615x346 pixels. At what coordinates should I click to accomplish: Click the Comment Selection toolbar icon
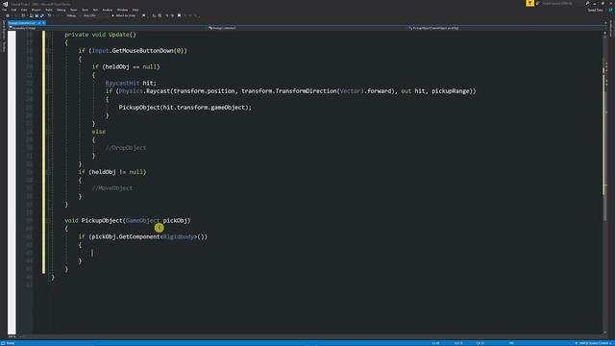166,15
